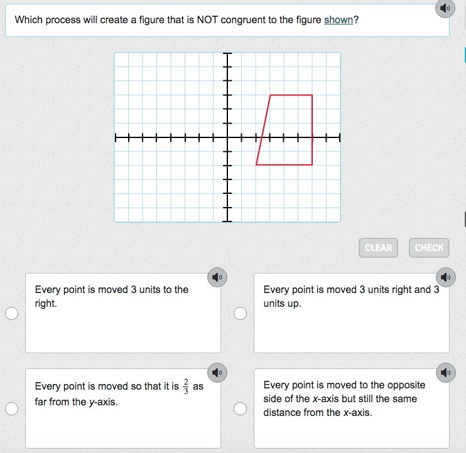The image size is (466, 453).
Task: Click the origin of the coordinate grid
Action: point(227,137)
